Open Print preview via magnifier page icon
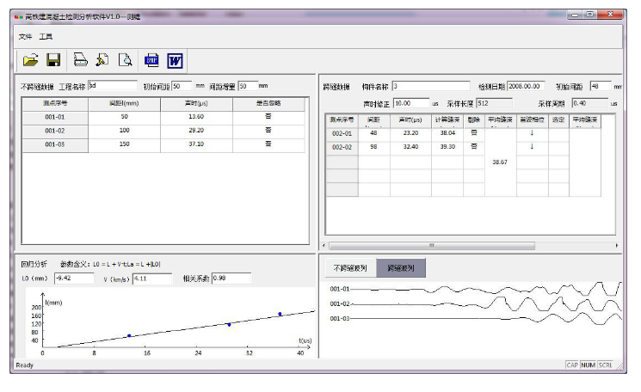The image size is (641, 392). click(126, 60)
